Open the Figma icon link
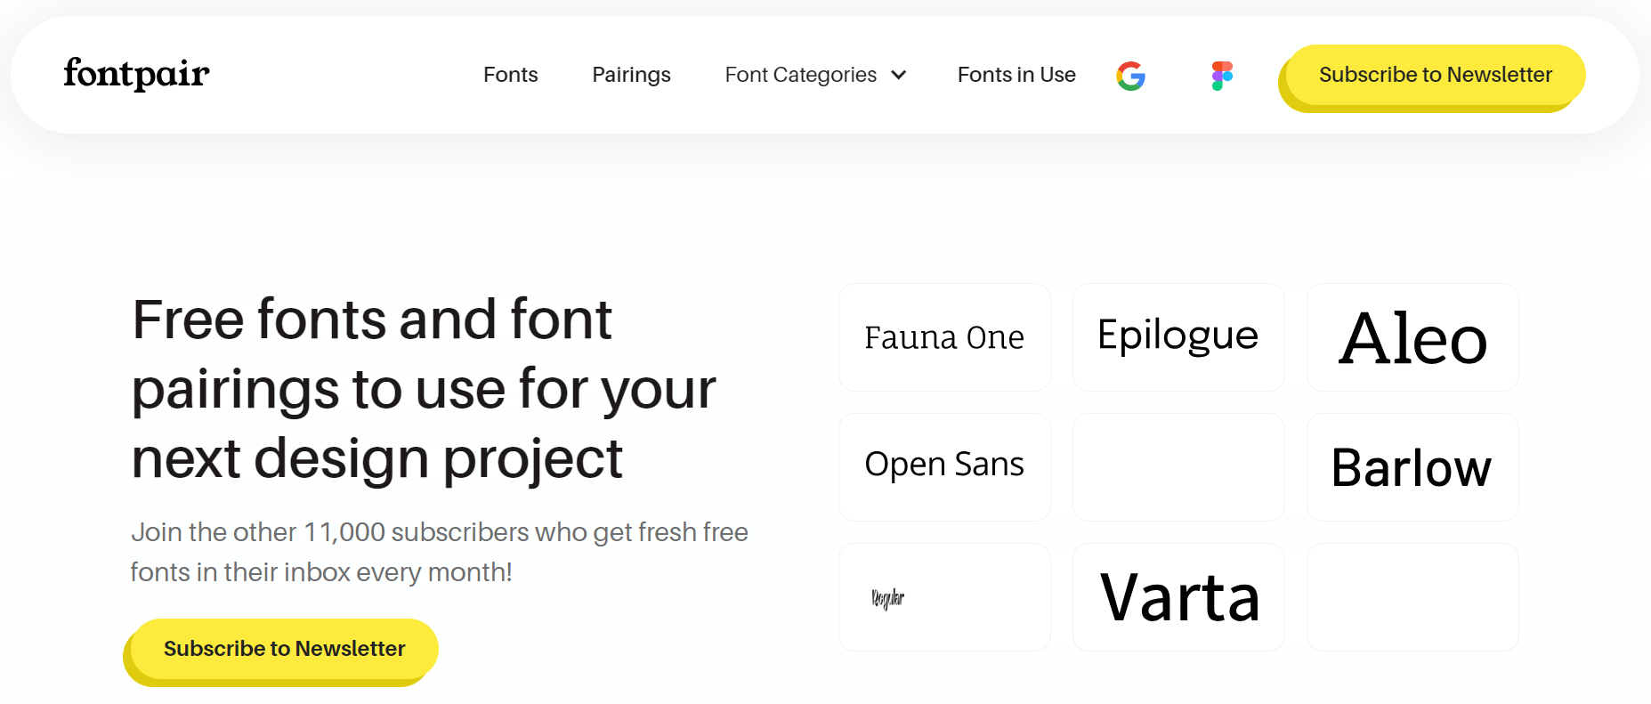 1222,76
